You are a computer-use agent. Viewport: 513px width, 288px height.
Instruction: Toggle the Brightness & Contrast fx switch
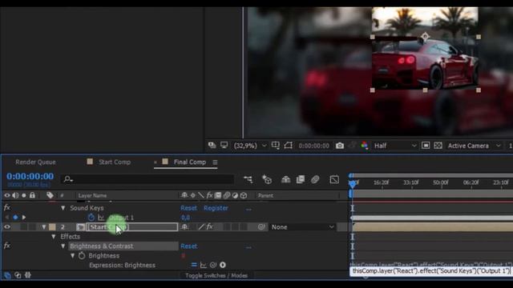click(x=7, y=246)
